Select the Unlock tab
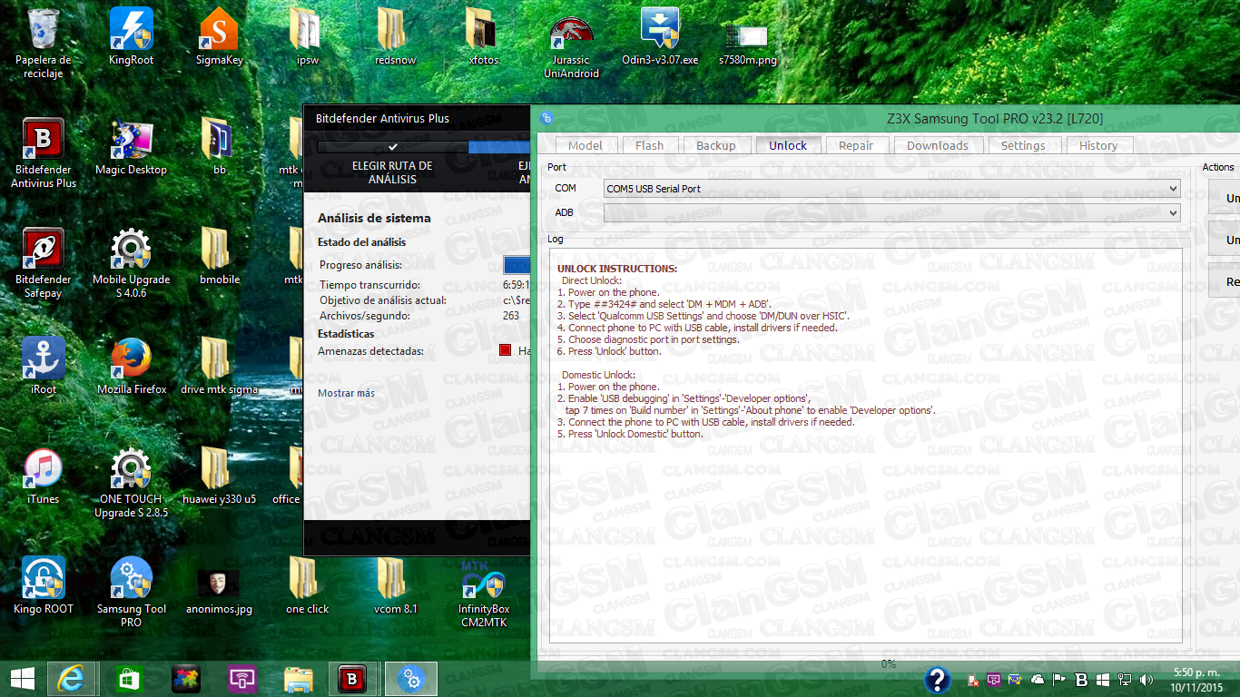This screenshot has width=1240, height=697. (788, 145)
